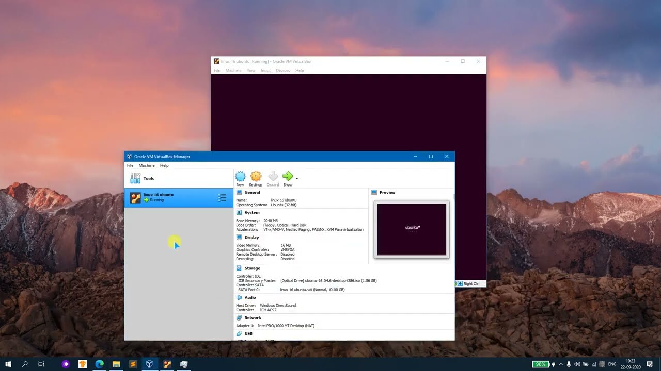The width and height of the screenshot is (661, 371).
Task: Click the linux 16 ubuntu.vdi disk entry
Action: point(312,290)
